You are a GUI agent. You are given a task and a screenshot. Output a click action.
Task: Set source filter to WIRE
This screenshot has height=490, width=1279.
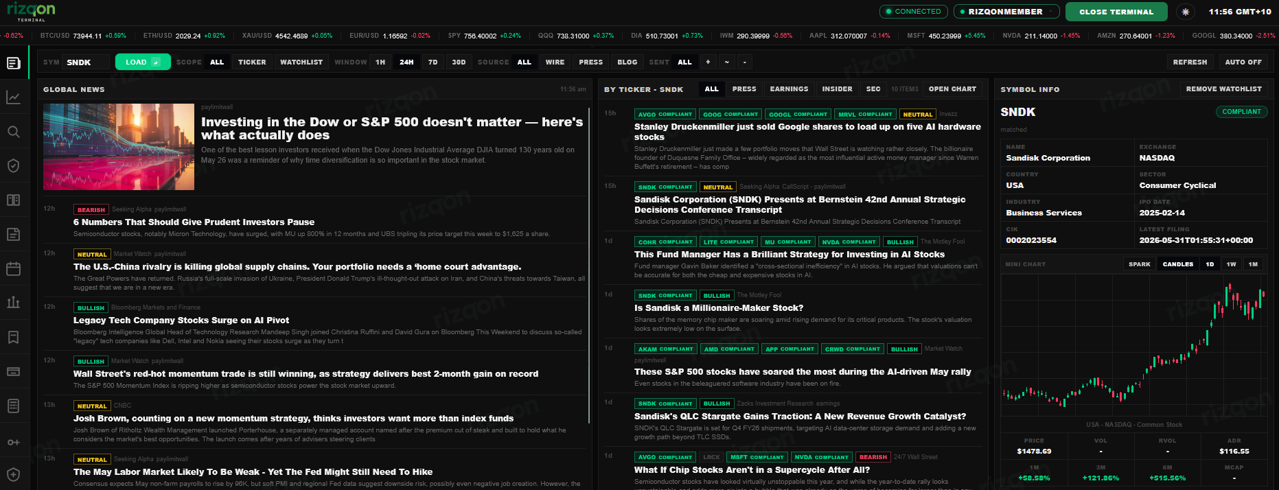[x=555, y=62]
